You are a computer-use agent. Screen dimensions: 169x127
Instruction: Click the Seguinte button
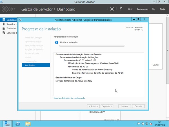click(107, 106)
